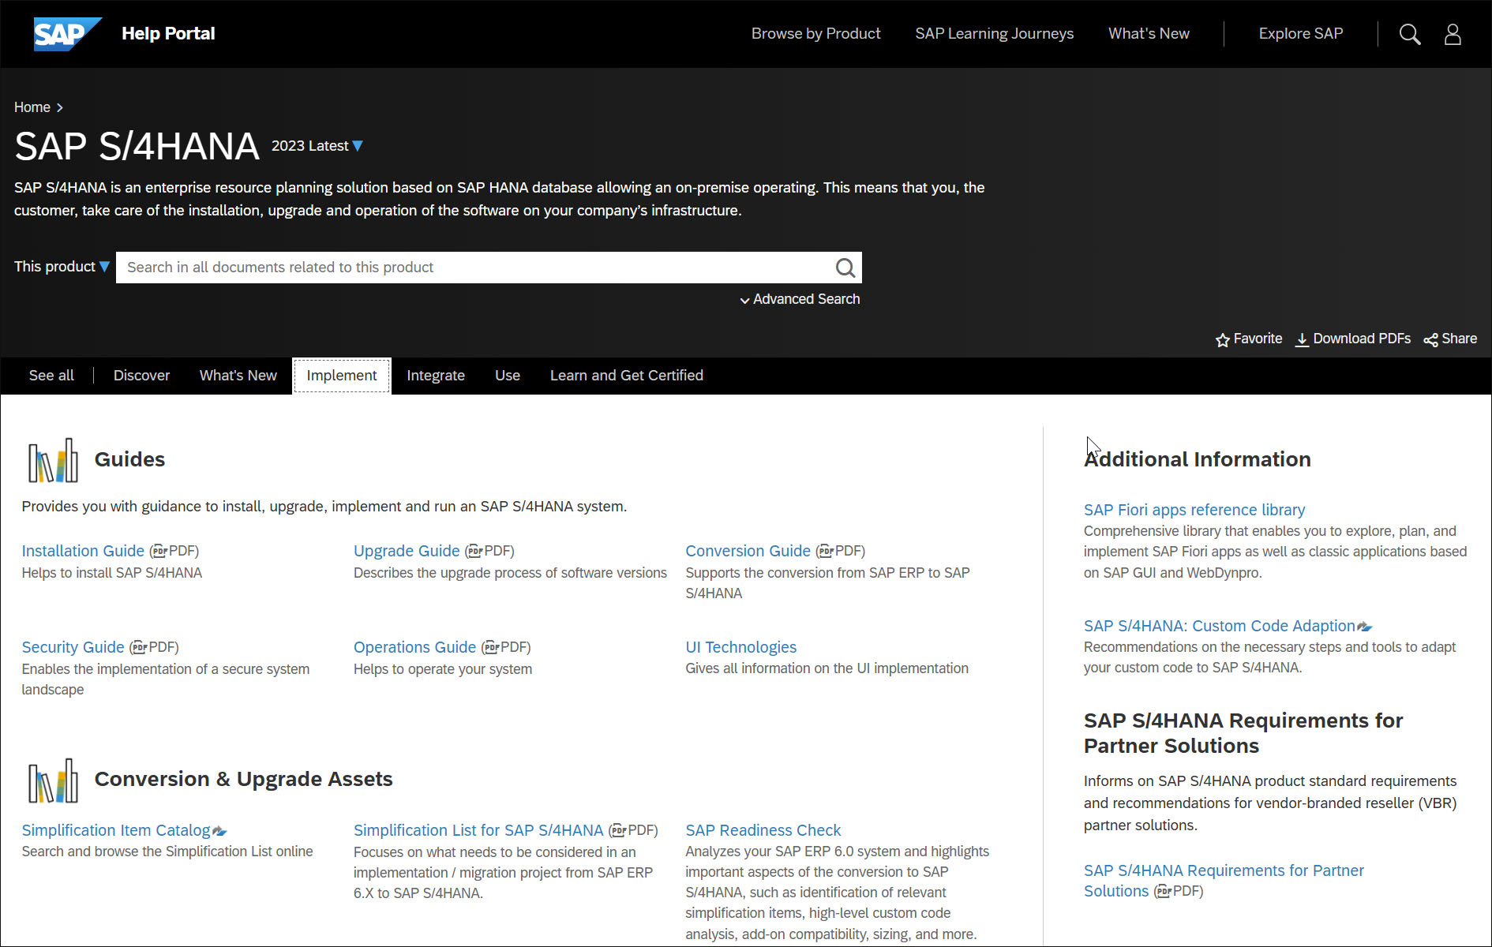Open the 2023 Latest version dropdown
Image resolution: width=1492 pixels, height=947 pixels.
click(x=317, y=146)
